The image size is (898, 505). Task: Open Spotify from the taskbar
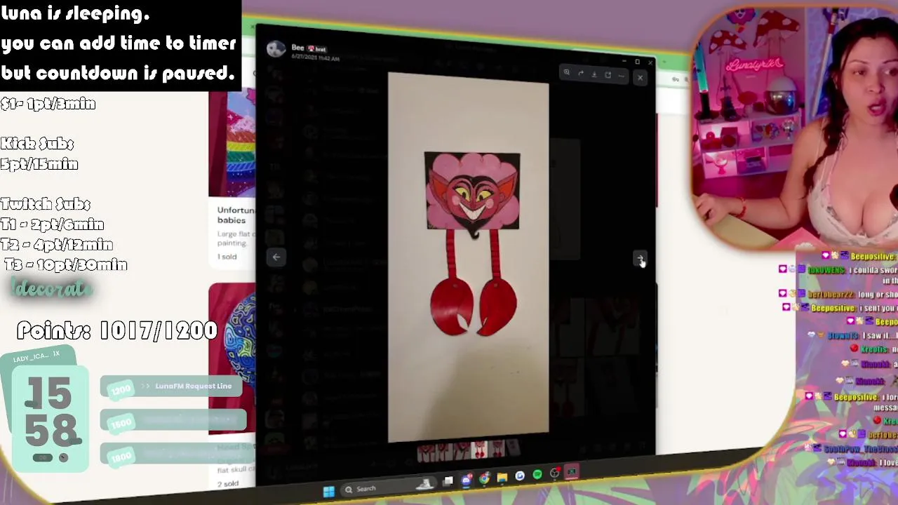537,474
